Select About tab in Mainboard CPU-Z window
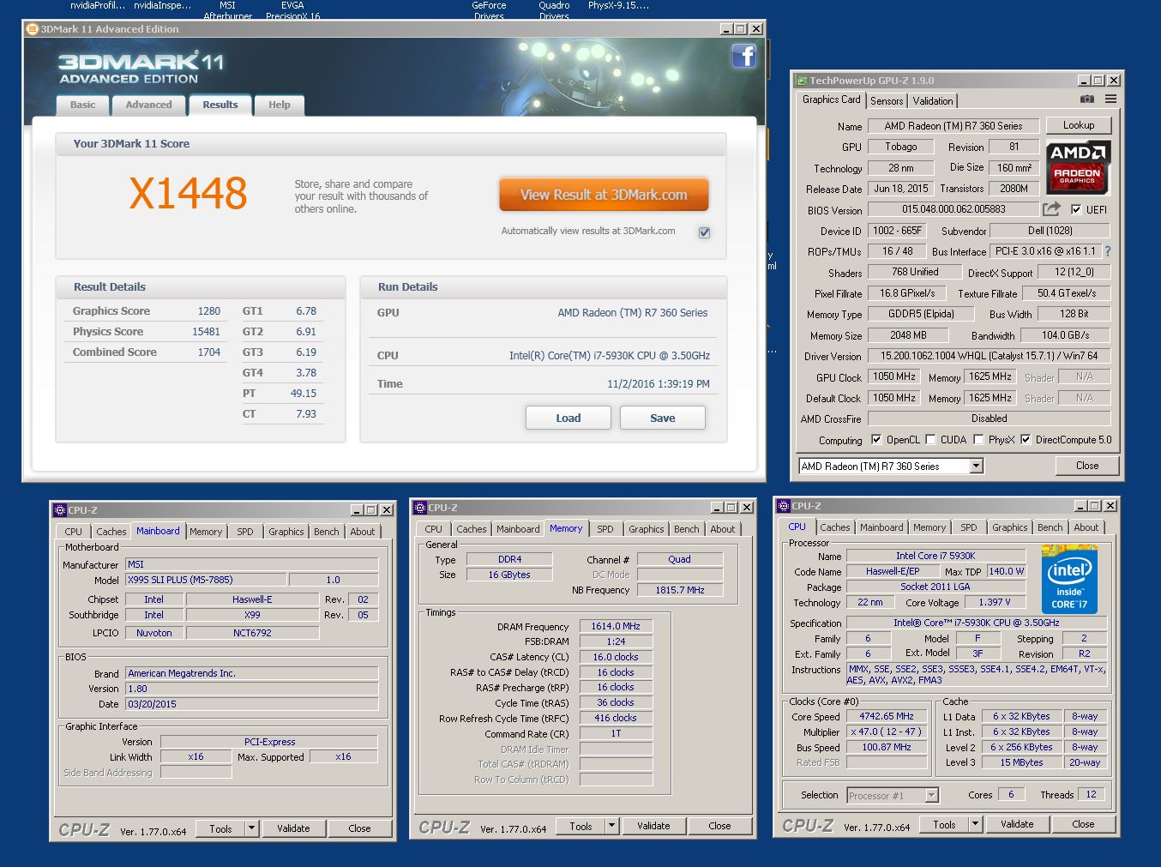1161x867 pixels. click(363, 532)
